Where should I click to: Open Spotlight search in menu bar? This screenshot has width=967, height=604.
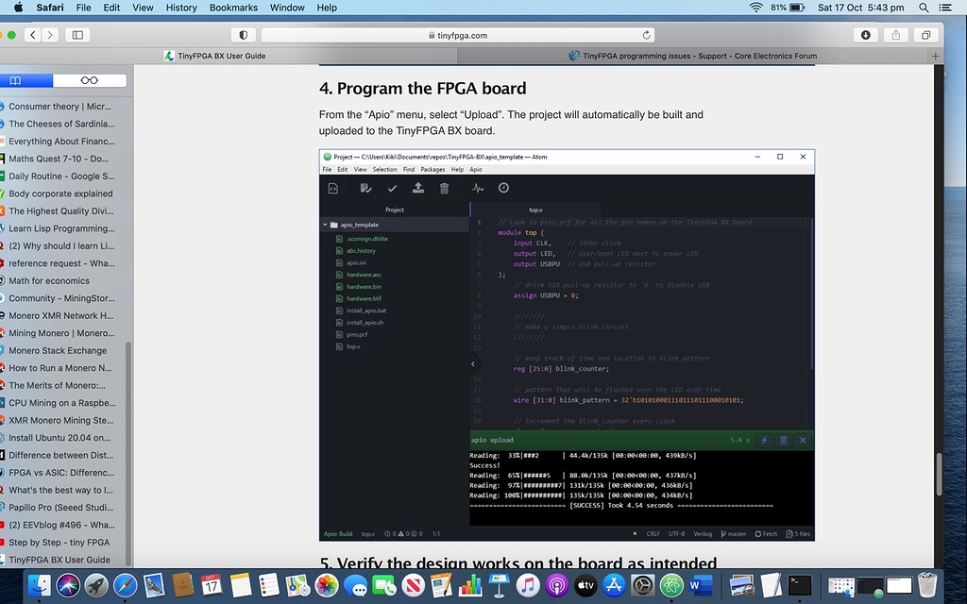click(923, 8)
